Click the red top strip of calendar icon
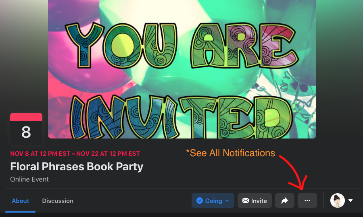This screenshot has width=363, height=217. (26, 117)
